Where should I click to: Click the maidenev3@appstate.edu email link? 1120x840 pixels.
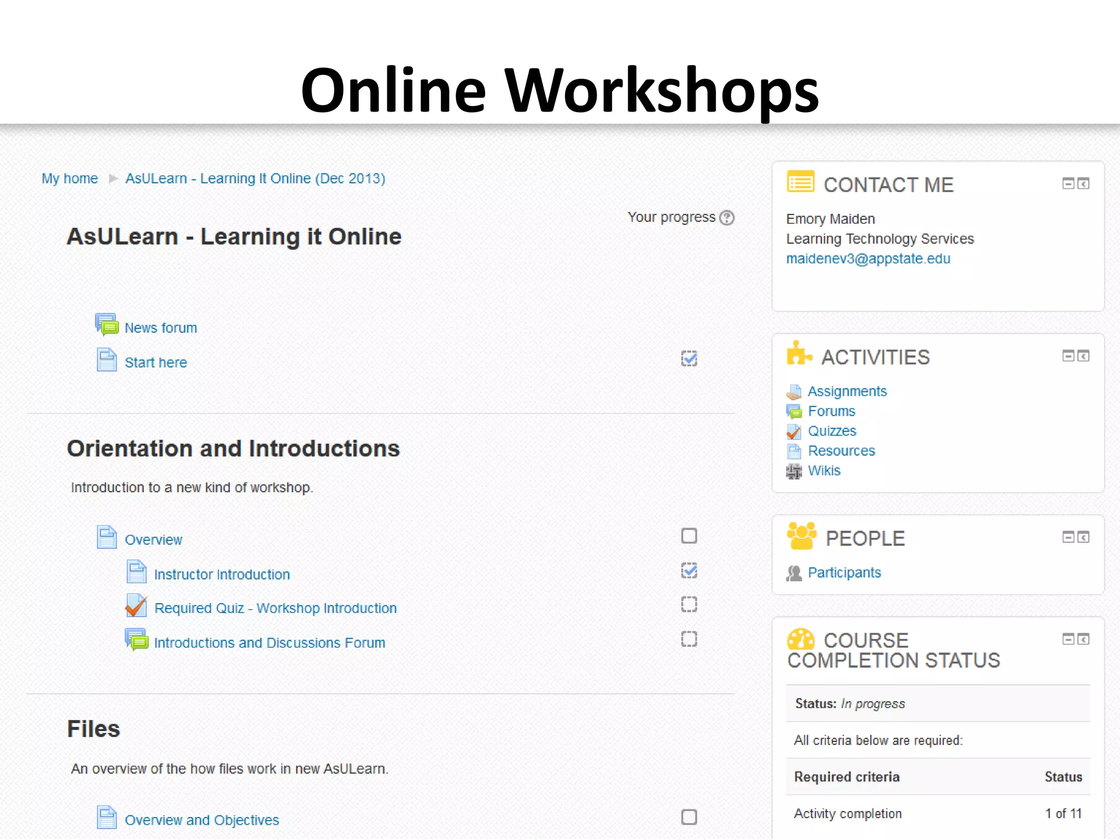[868, 259]
